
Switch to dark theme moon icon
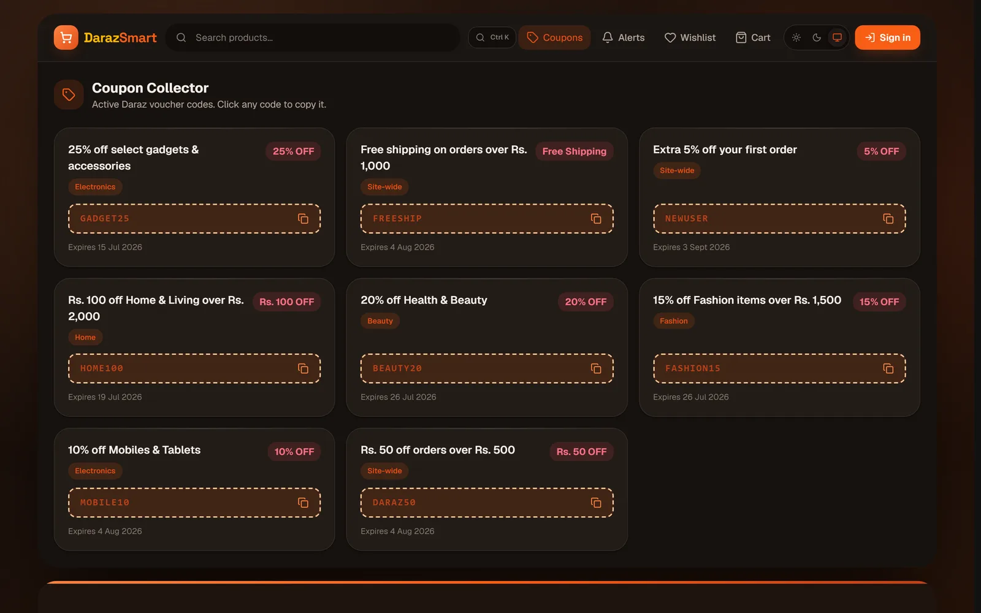click(x=817, y=37)
